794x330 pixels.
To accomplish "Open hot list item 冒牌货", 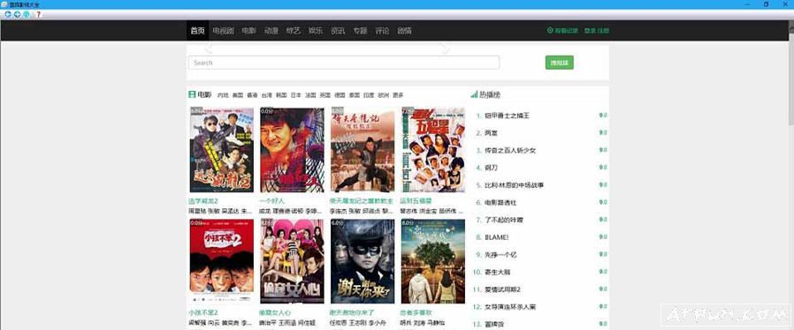I will point(494,324).
